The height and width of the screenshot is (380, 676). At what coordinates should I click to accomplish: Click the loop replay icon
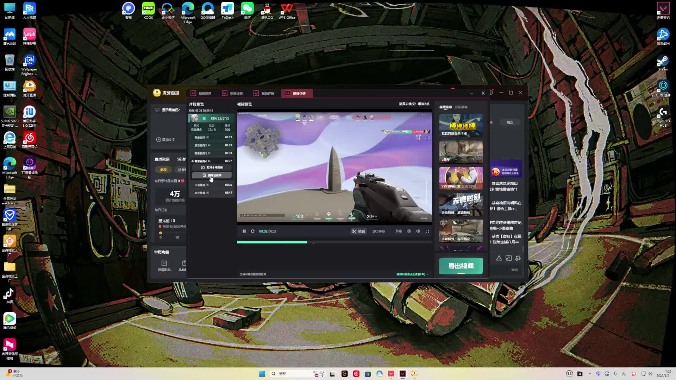(252, 231)
